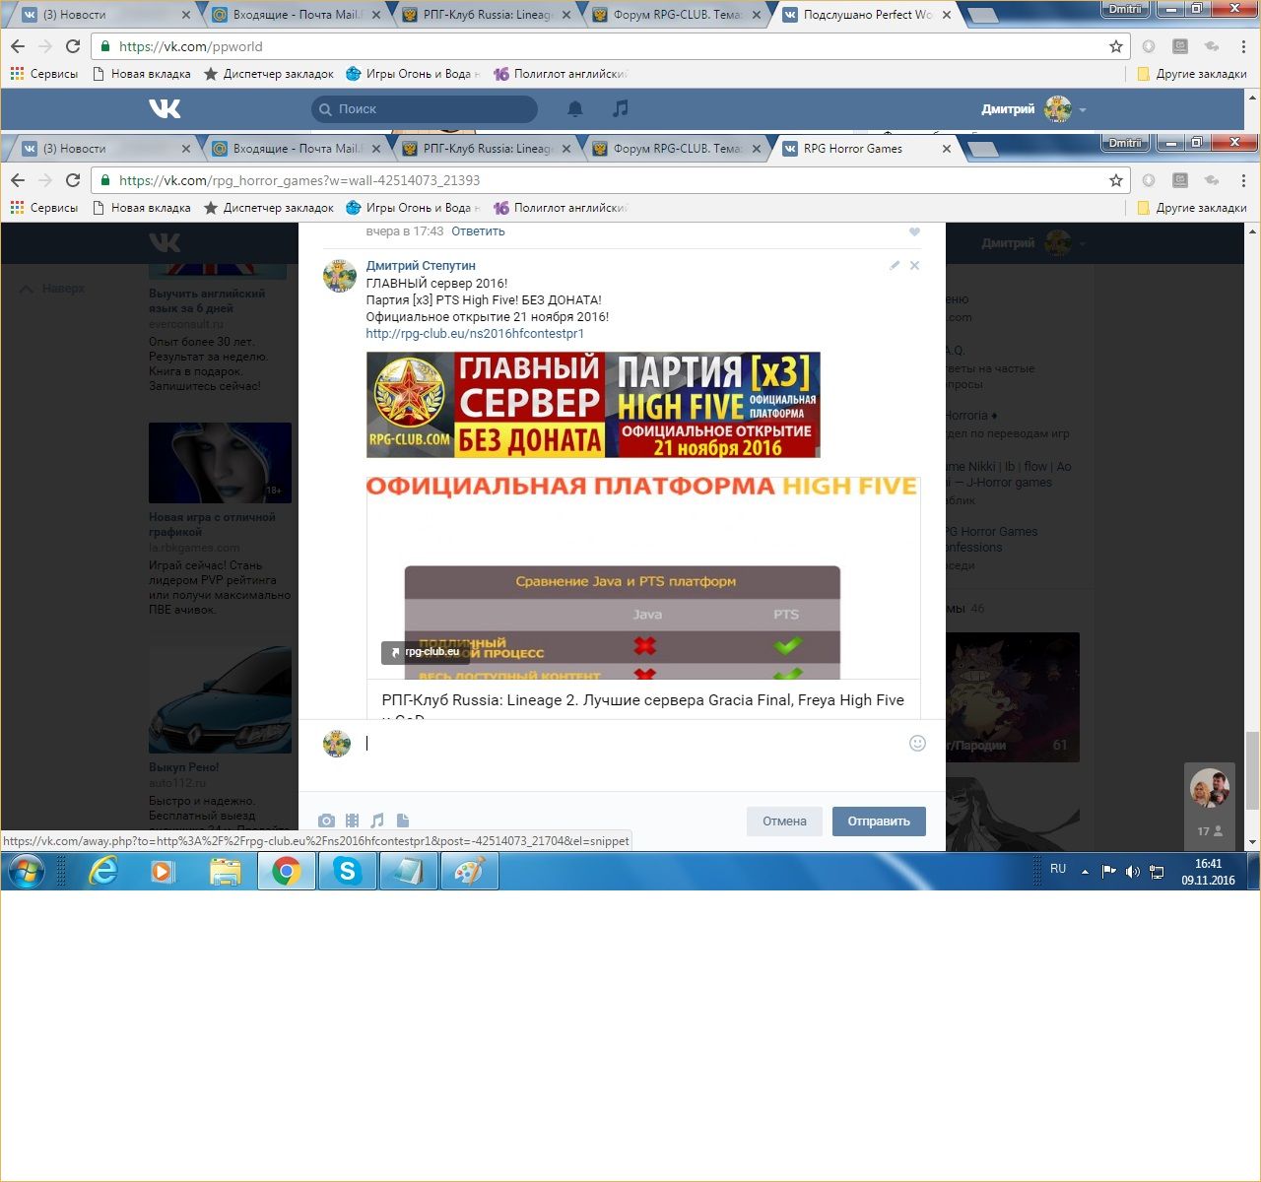
Task: Launch Internet Explorer from the taskbar
Action: 102,872
